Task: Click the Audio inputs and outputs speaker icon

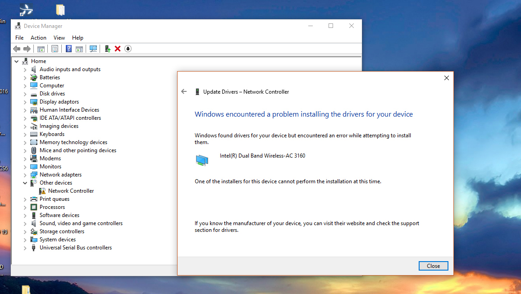Action: point(33,69)
